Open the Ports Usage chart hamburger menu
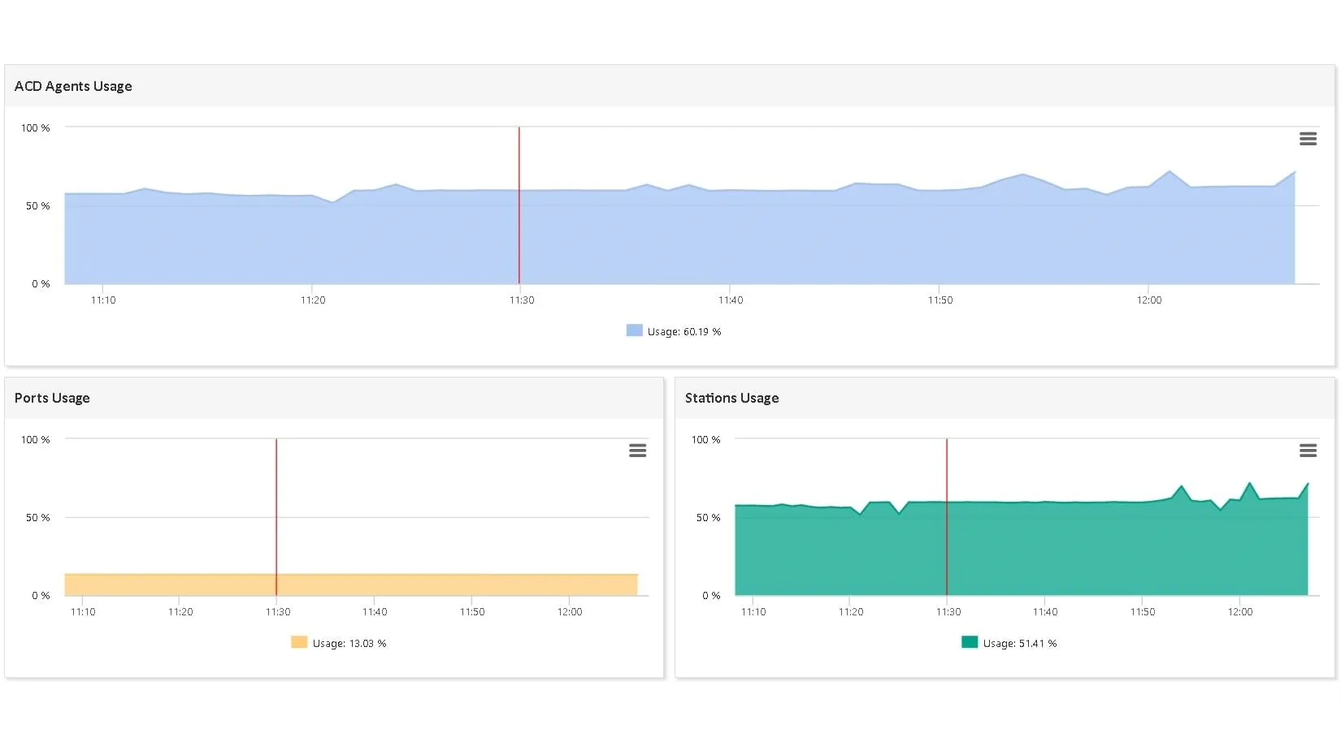Viewport: 1341px width, 755px height. pos(637,451)
